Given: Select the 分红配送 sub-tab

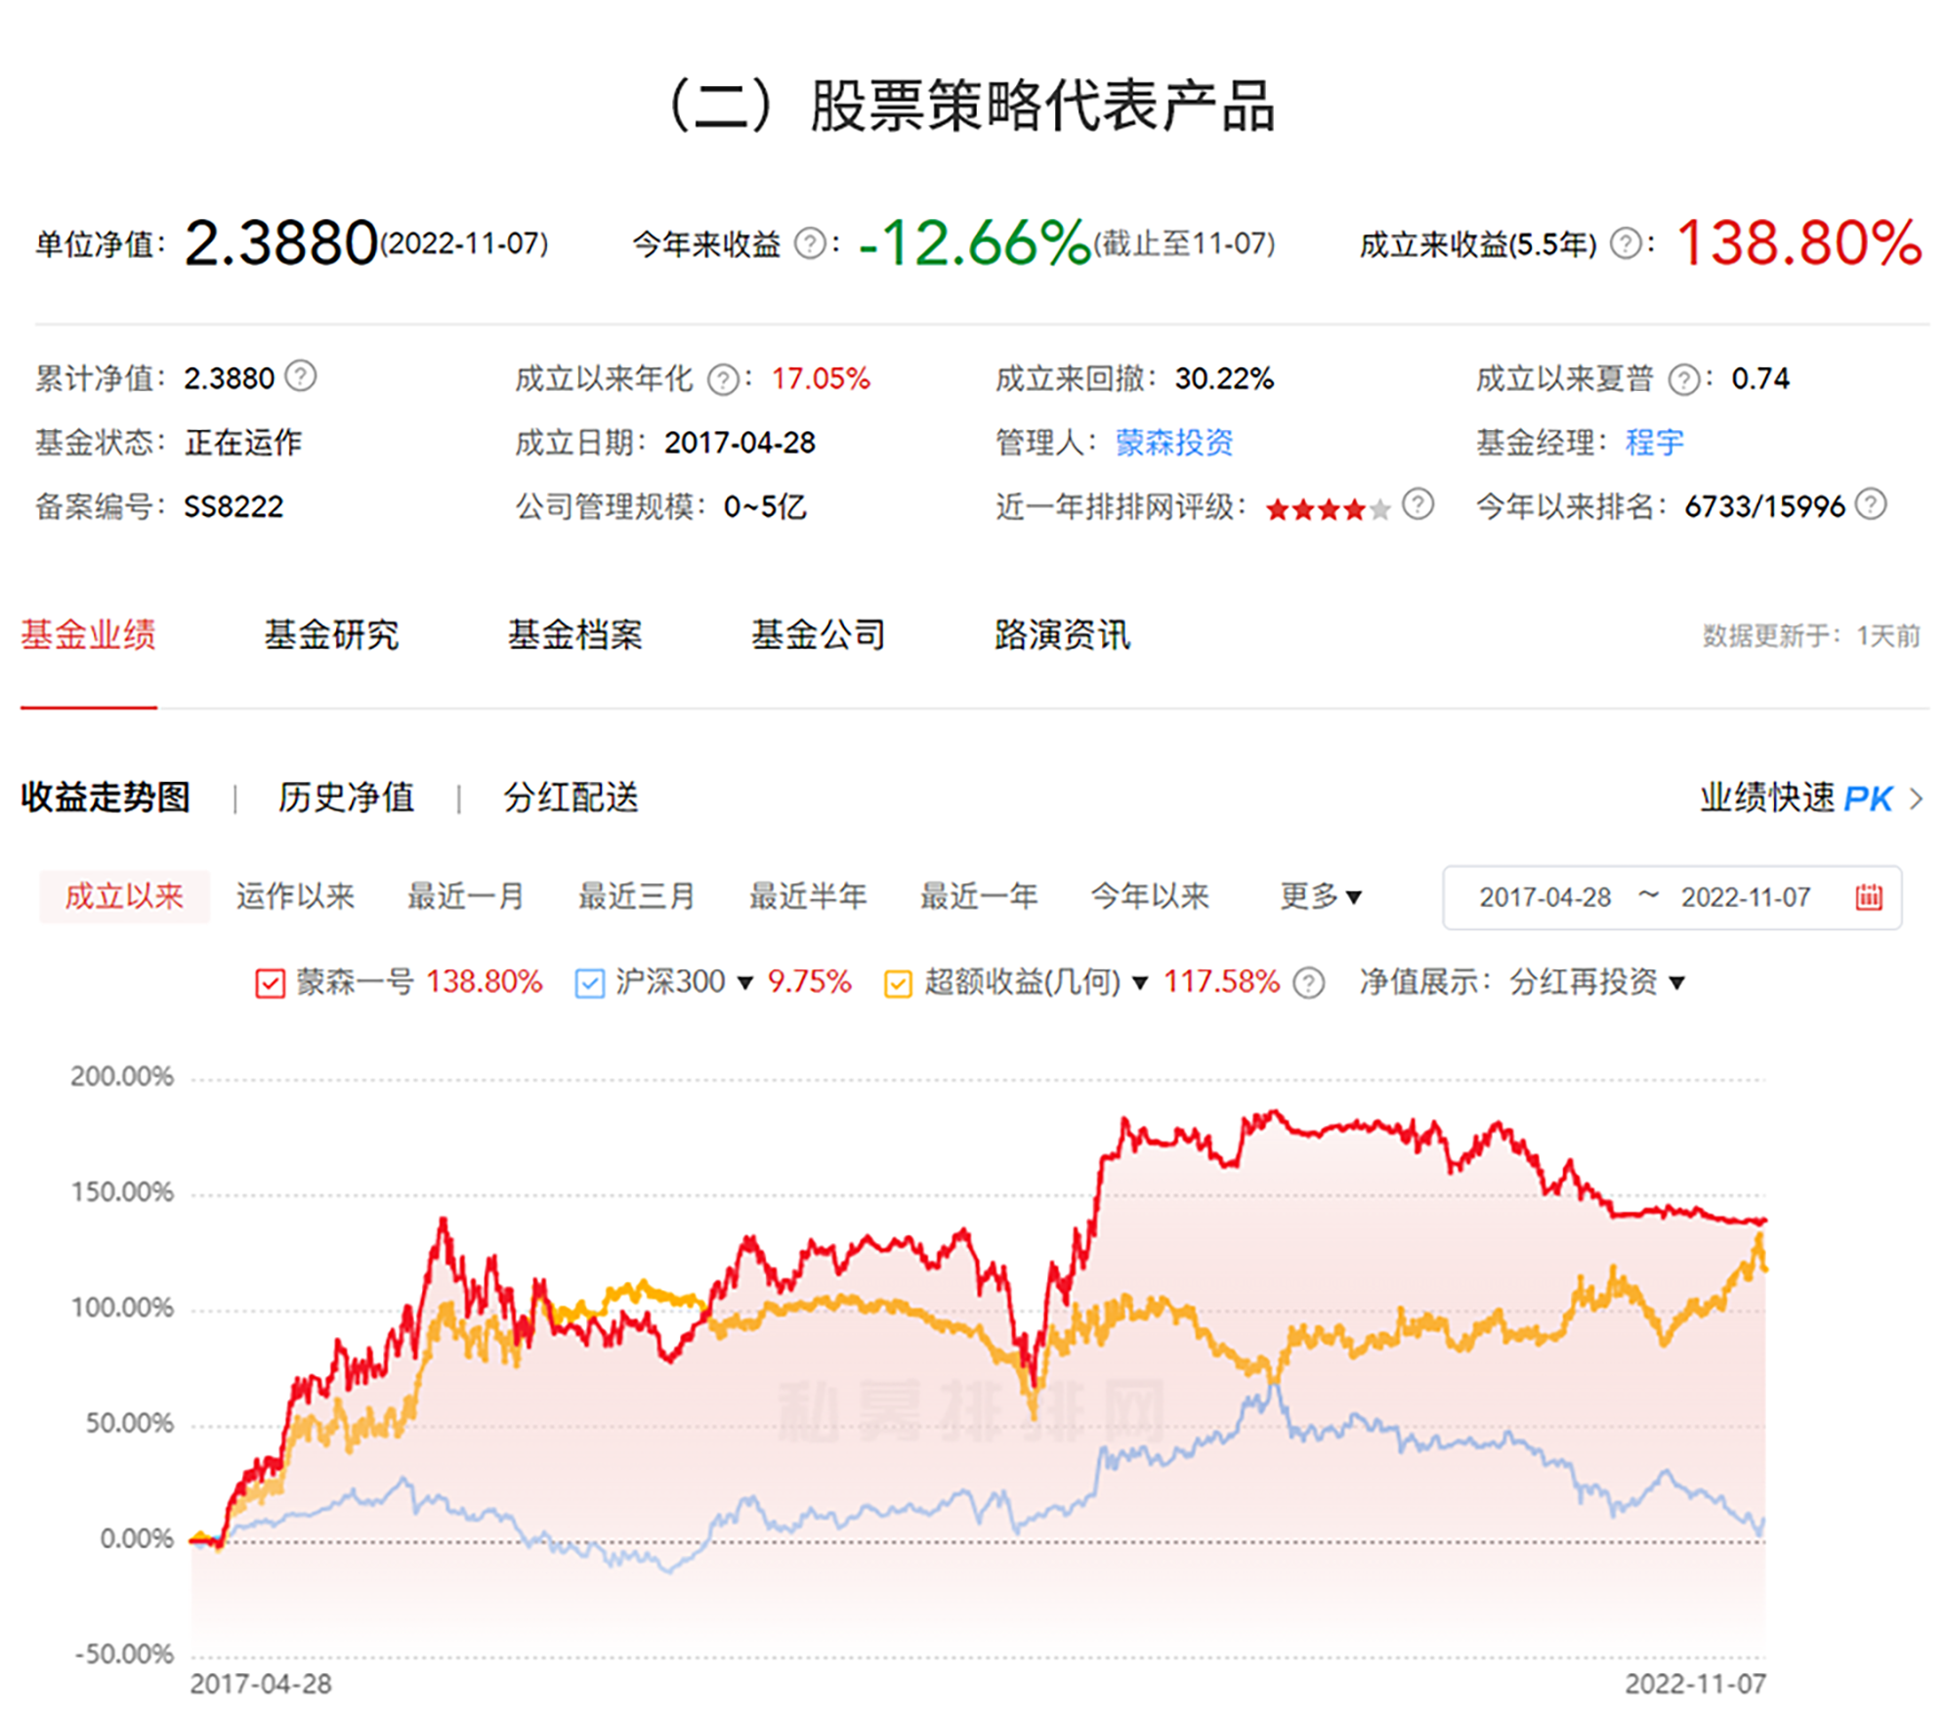Looking at the screenshot, I should 571,797.
